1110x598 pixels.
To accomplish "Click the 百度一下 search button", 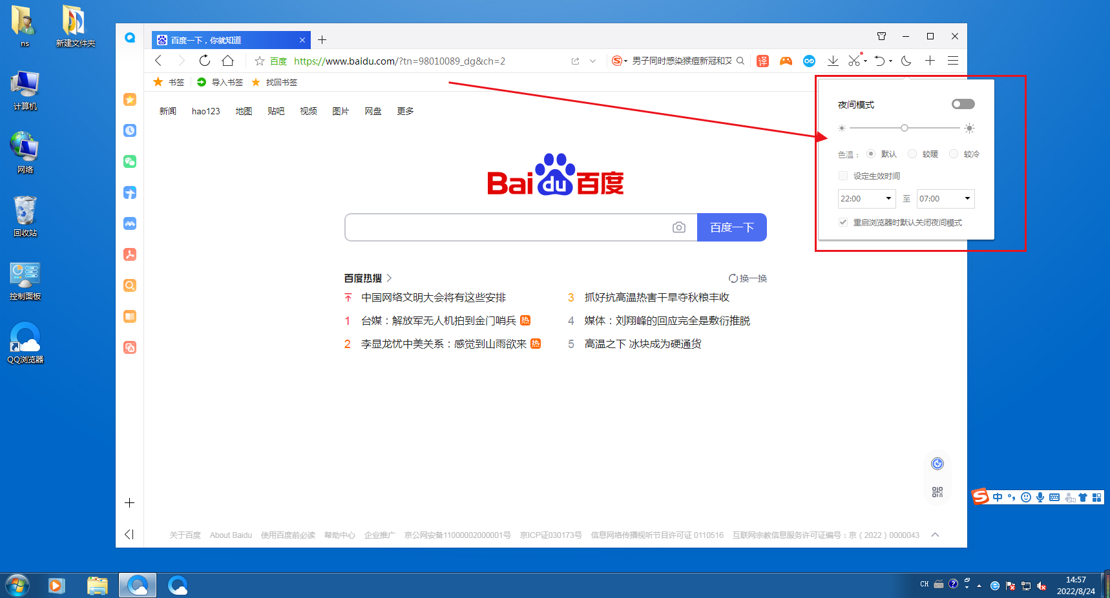I will coord(732,227).
